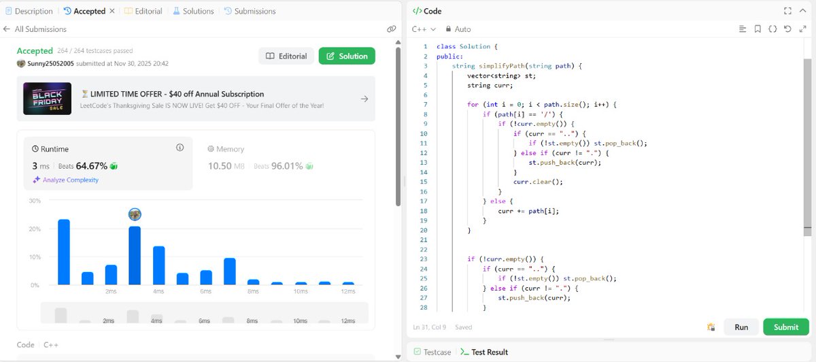Click the 'Ln 31, Col 9' status text
816x362 pixels.
[429, 327]
